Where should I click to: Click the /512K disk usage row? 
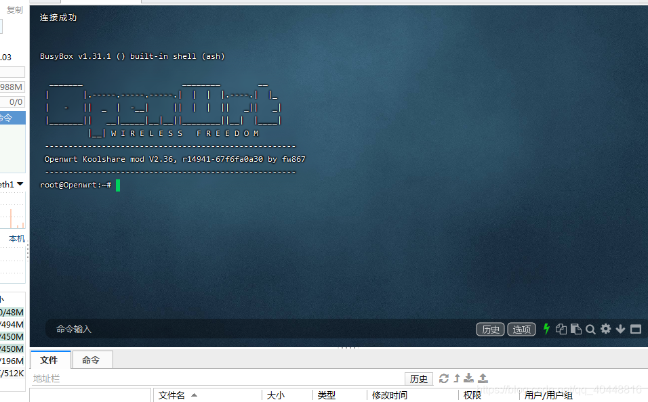coord(12,373)
